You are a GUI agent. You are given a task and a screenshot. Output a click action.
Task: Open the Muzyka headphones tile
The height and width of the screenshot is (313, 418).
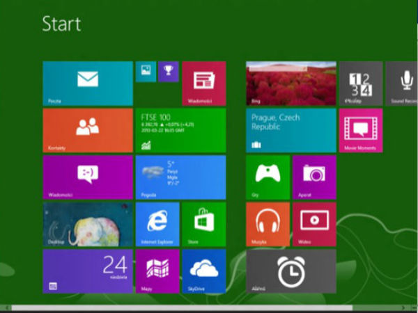click(268, 225)
